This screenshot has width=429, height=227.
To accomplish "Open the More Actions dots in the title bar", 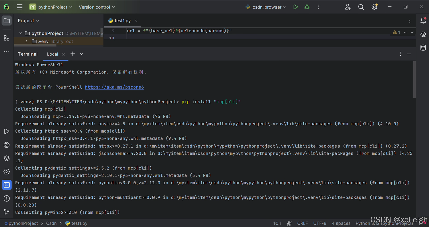I will [318, 7].
